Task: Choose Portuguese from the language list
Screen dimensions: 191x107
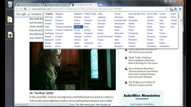Action: [x=133, y=33]
